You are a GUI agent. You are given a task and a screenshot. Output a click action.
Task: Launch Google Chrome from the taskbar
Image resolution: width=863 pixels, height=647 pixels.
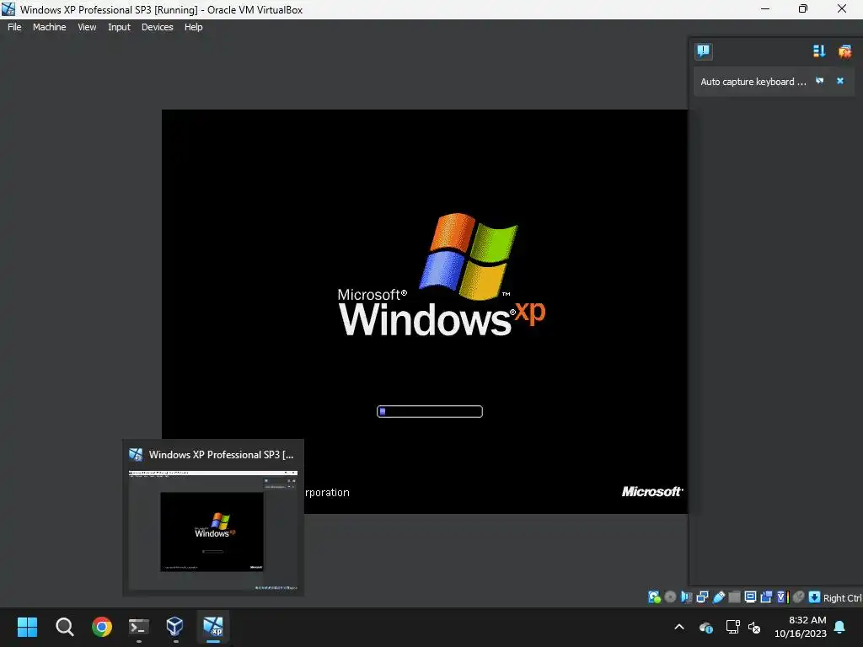click(x=102, y=627)
